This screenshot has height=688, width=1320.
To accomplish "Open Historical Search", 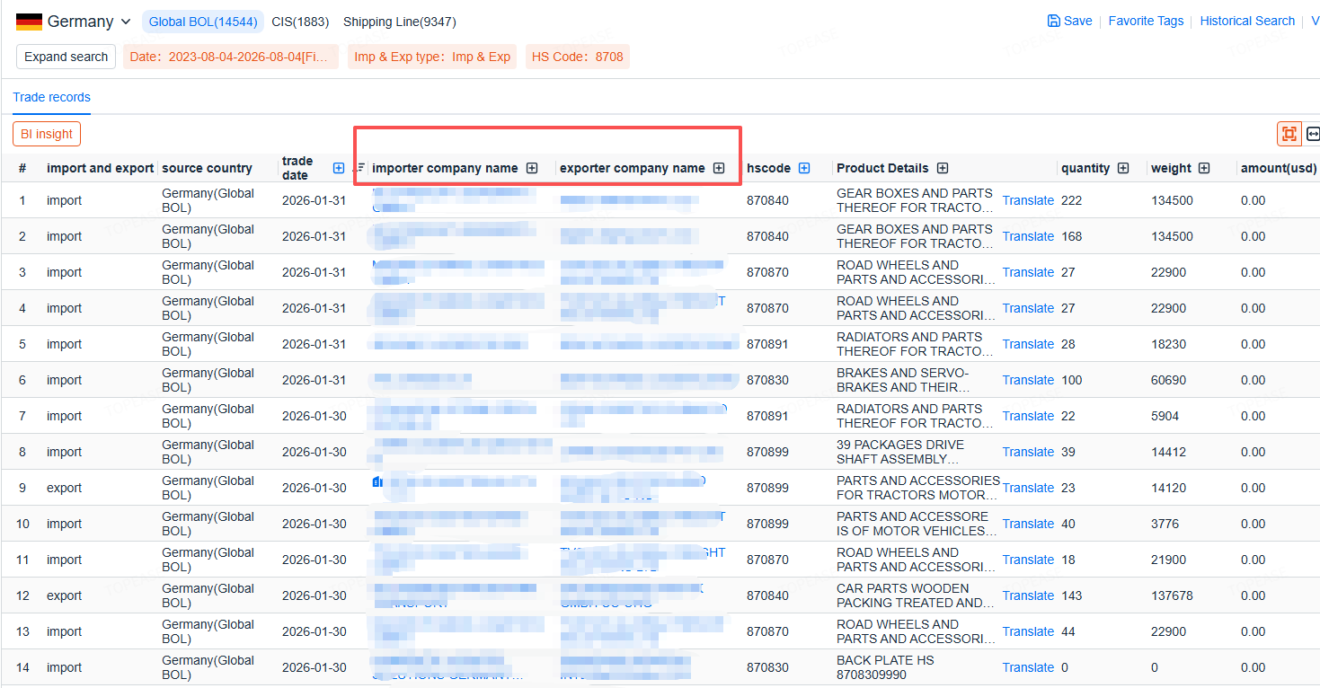I will pos(1247,21).
